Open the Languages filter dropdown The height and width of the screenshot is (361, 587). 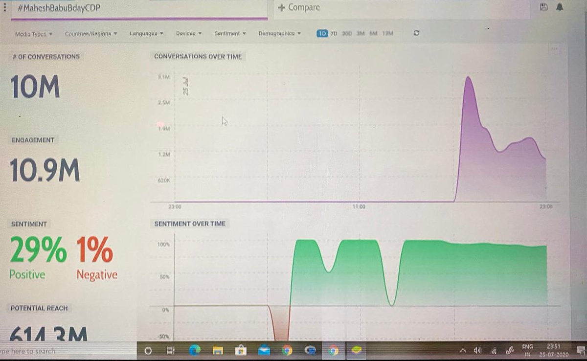(146, 34)
